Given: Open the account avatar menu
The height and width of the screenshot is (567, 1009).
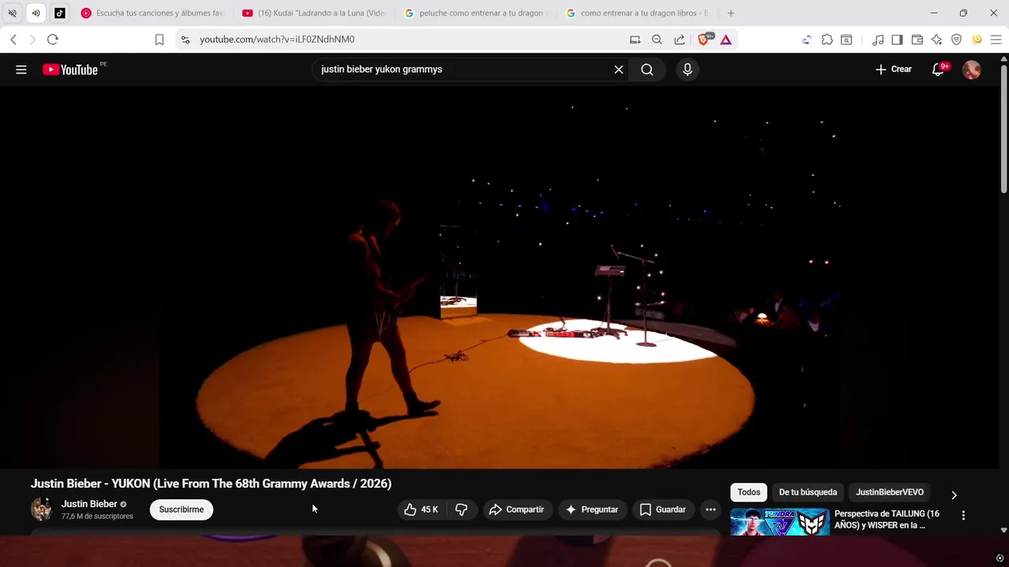Looking at the screenshot, I should click(x=972, y=69).
